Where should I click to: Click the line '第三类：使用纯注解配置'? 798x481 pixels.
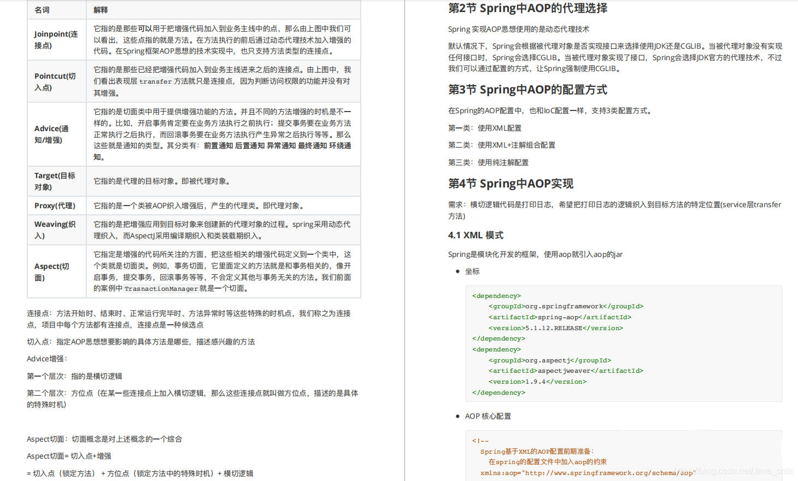489,162
